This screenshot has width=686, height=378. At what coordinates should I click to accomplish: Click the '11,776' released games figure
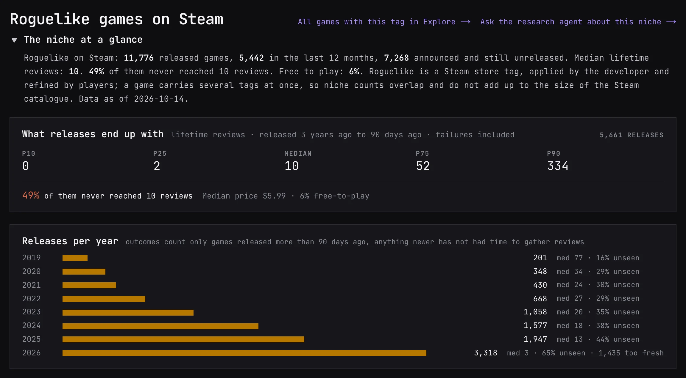click(x=139, y=58)
